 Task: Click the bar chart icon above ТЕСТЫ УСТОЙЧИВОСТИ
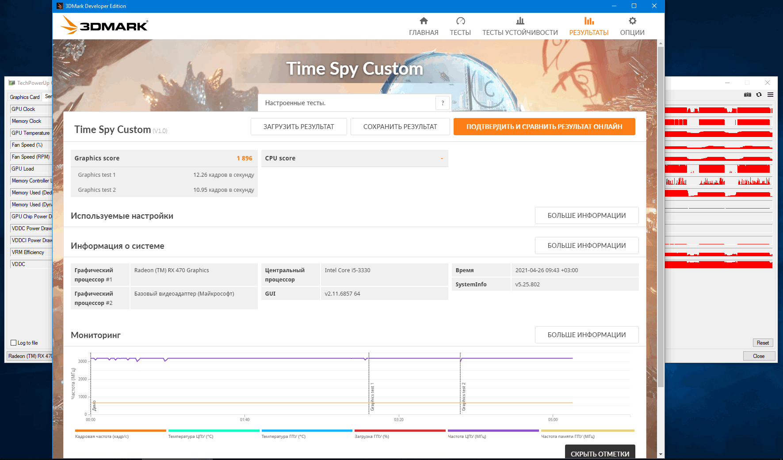[x=520, y=21]
